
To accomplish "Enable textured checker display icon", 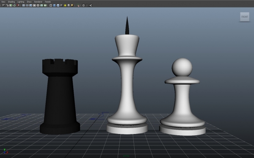I will (x=61, y=5).
